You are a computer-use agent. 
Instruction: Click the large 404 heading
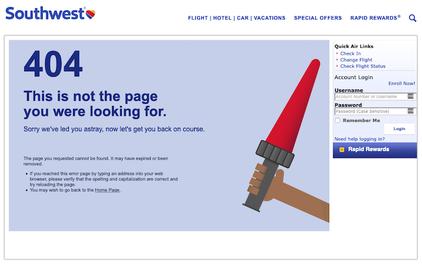53,64
